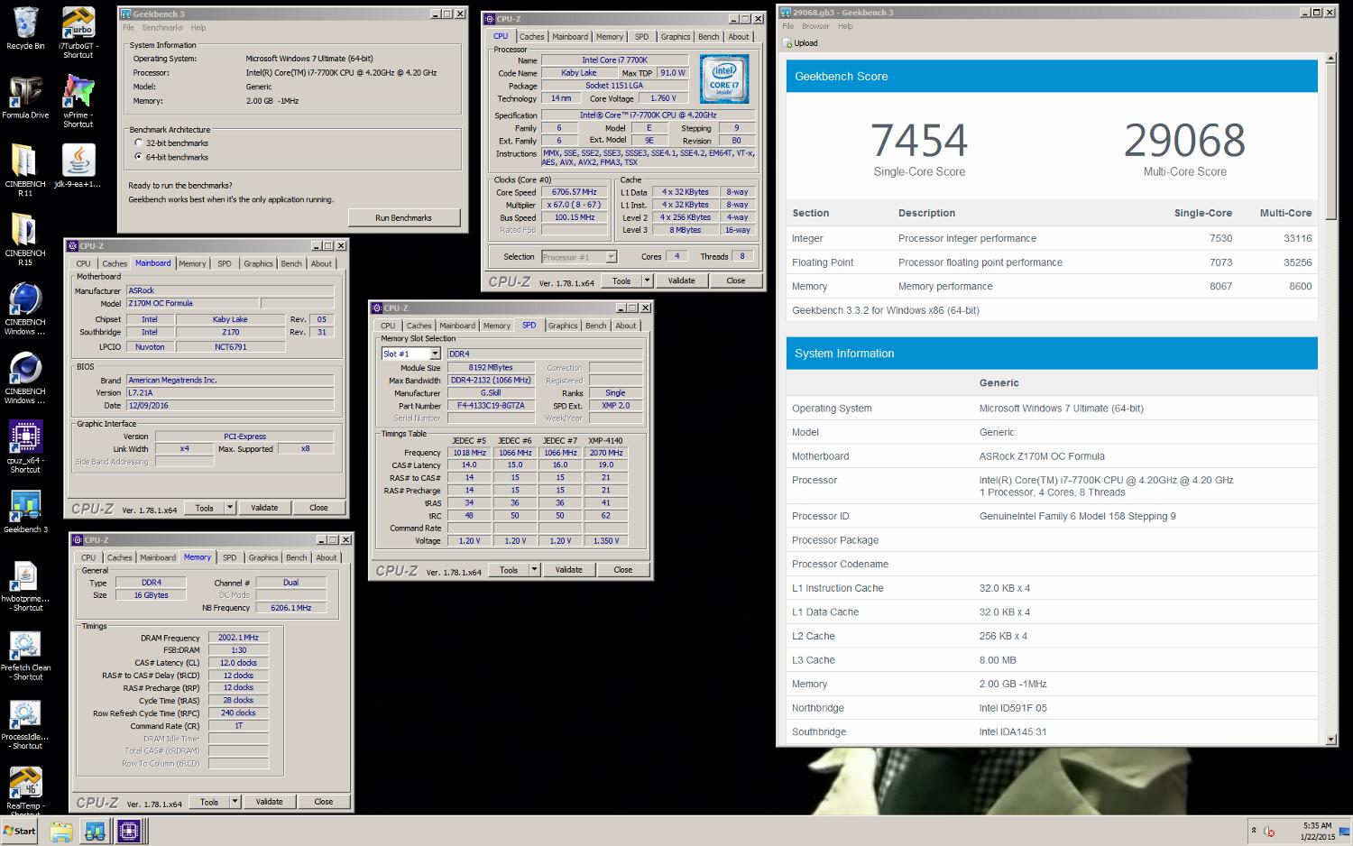Image resolution: width=1353 pixels, height=846 pixels.
Task: Click the DRAM Frequency 2002.1 MHz value
Action: tap(238, 638)
